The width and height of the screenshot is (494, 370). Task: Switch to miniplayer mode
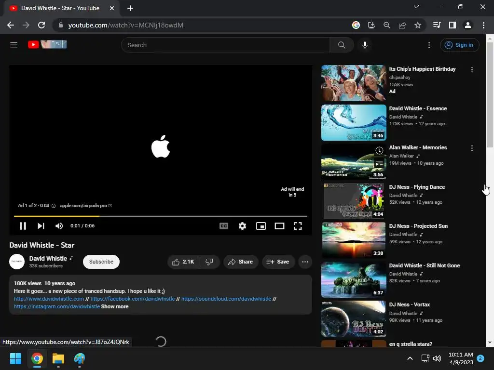(261, 226)
